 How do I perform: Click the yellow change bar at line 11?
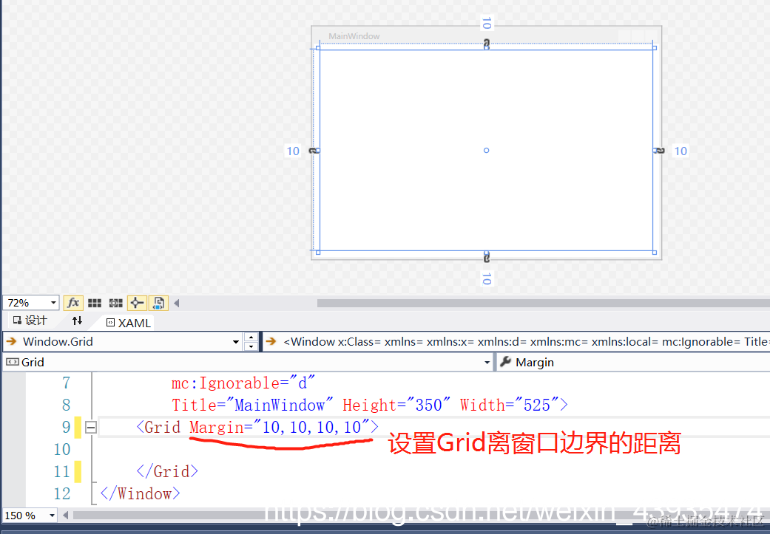pos(79,471)
